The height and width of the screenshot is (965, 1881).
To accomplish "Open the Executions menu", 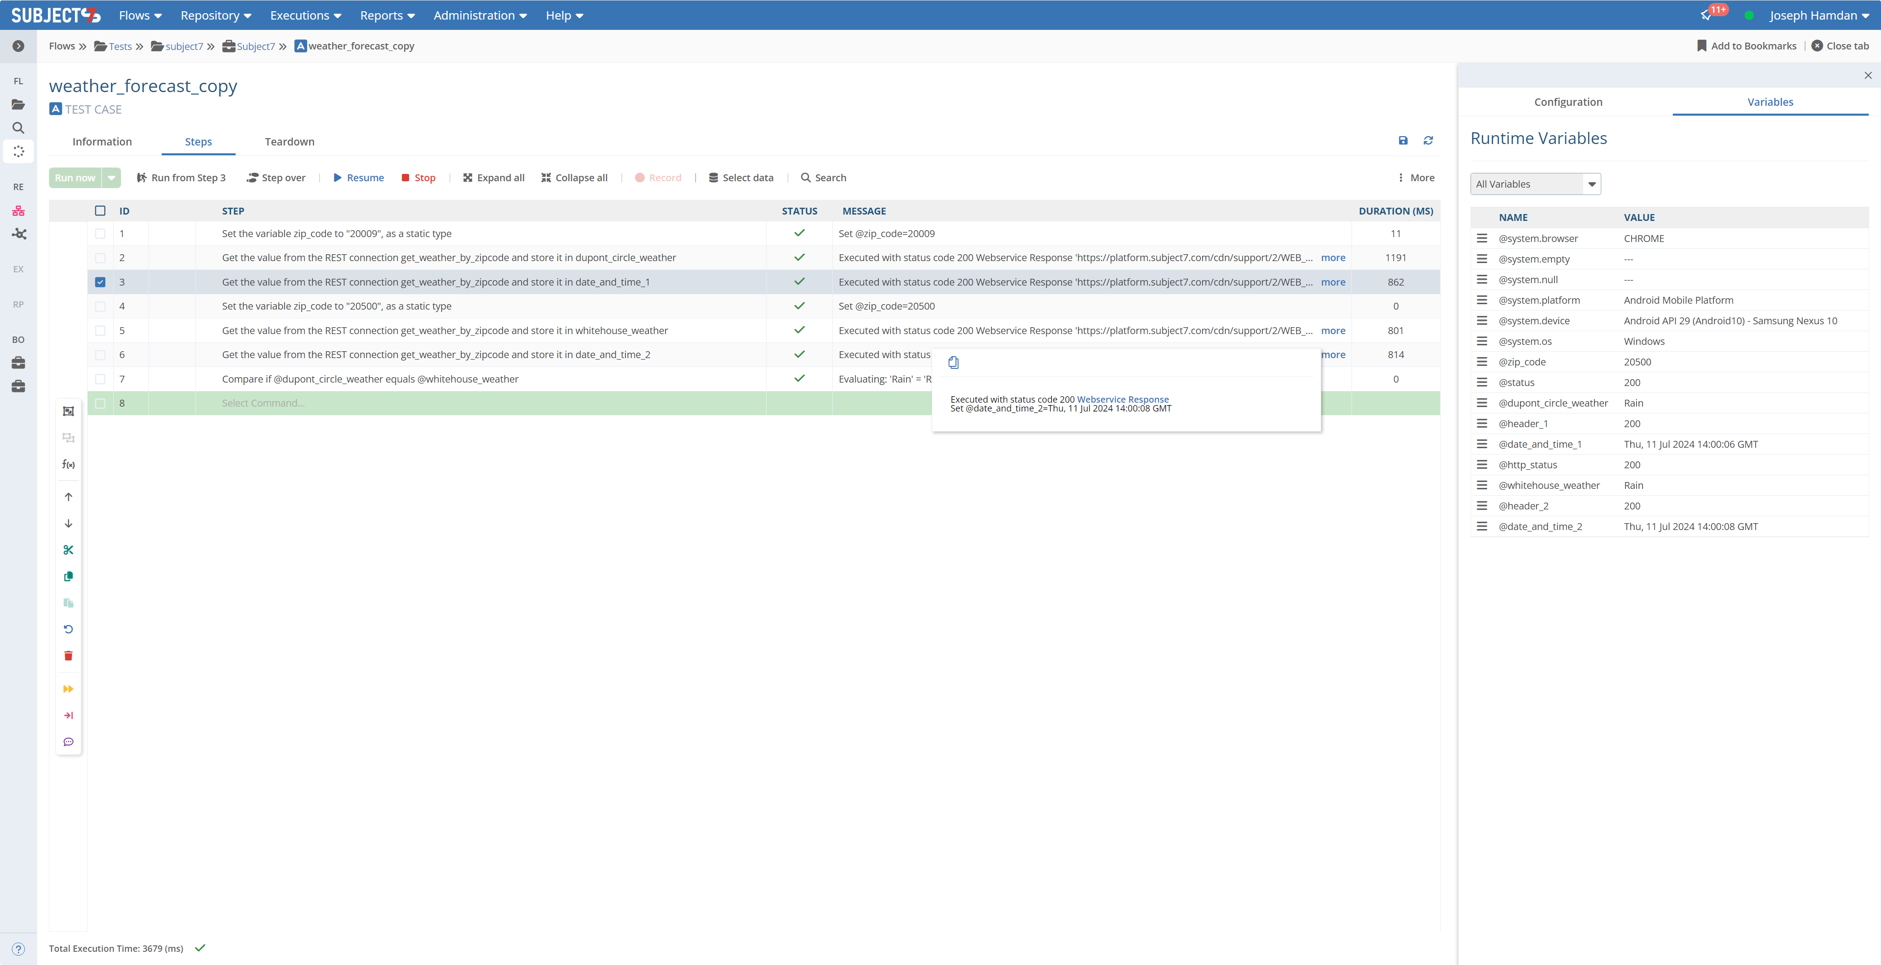I will coord(305,15).
